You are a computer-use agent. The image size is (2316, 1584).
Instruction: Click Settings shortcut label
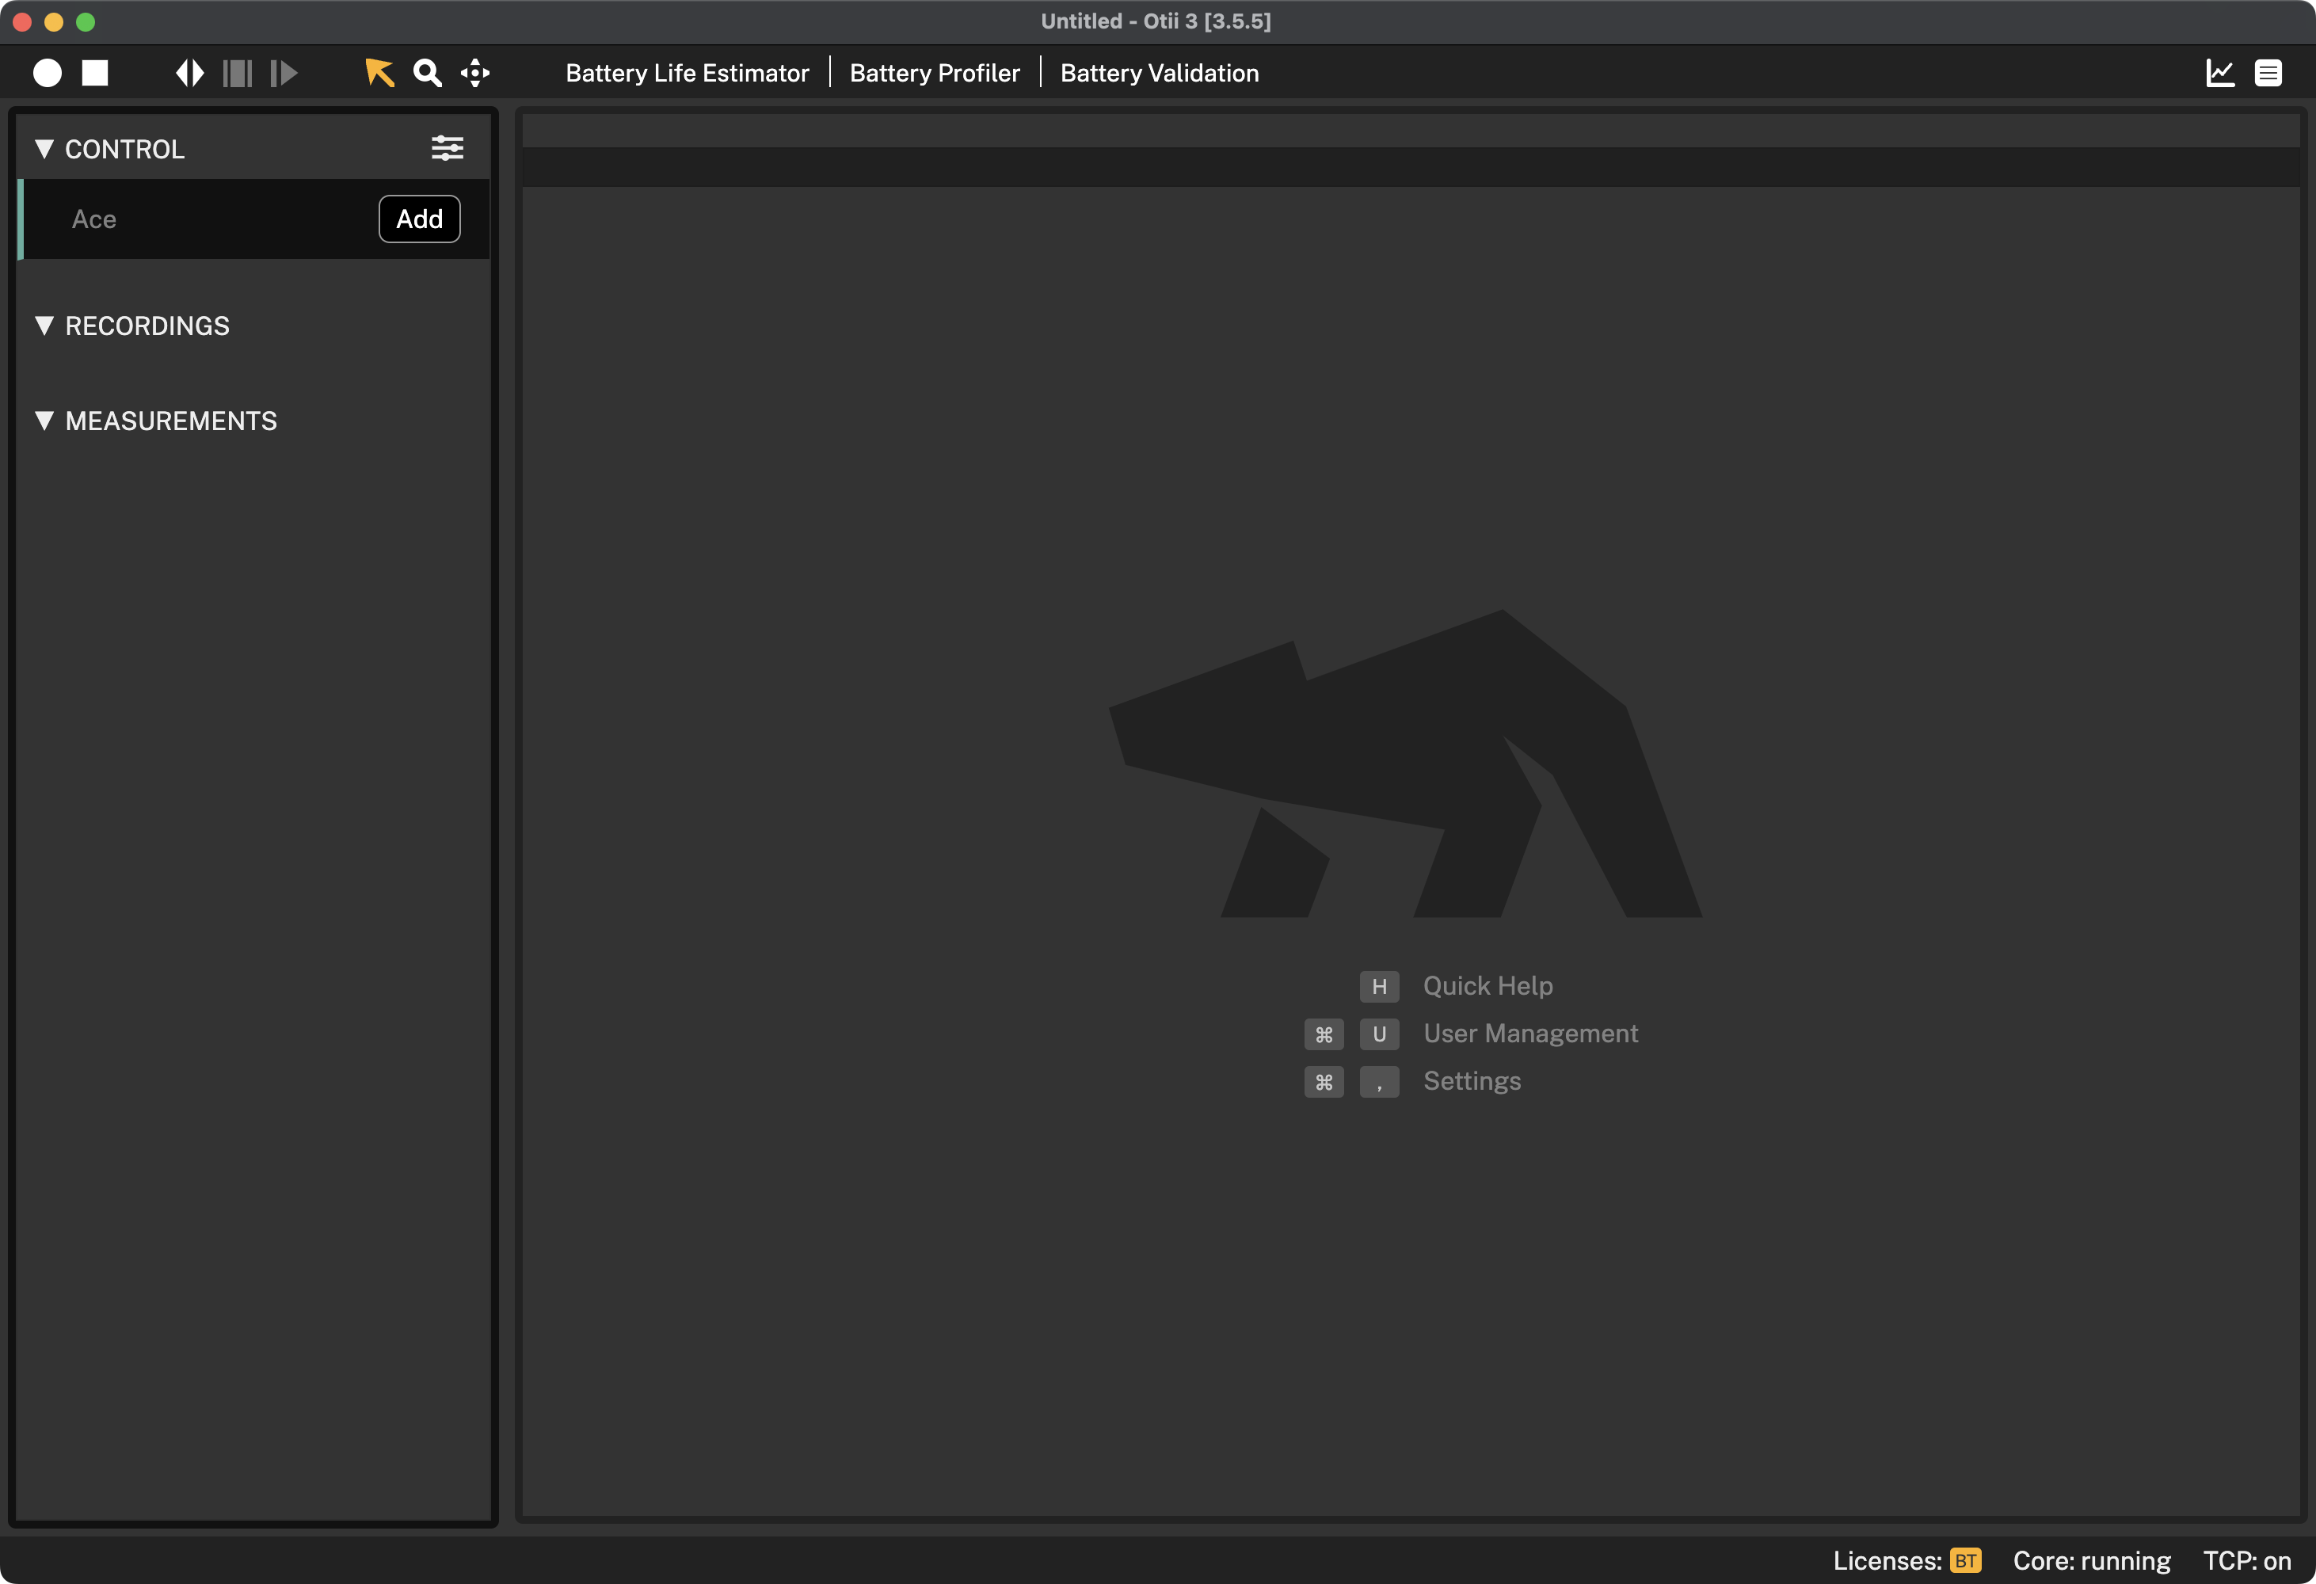point(1472,1081)
